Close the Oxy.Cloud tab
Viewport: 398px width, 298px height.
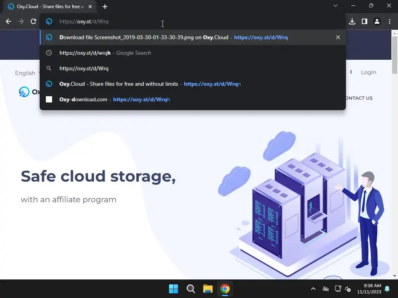pos(90,7)
